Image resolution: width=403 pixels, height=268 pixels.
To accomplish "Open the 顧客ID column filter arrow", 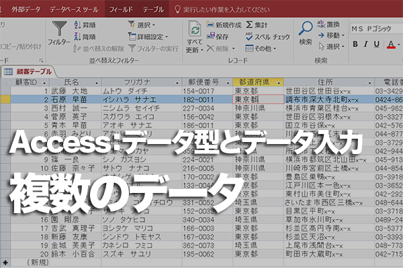I will (44, 83).
